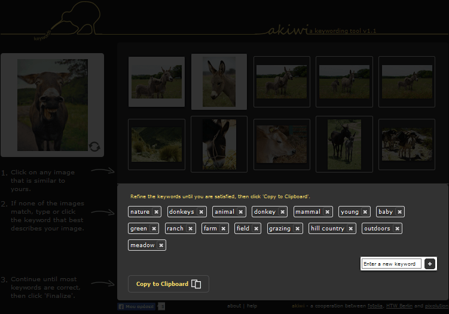
Task: Pick the two standing donkeys thumbnail
Action: click(344, 144)
